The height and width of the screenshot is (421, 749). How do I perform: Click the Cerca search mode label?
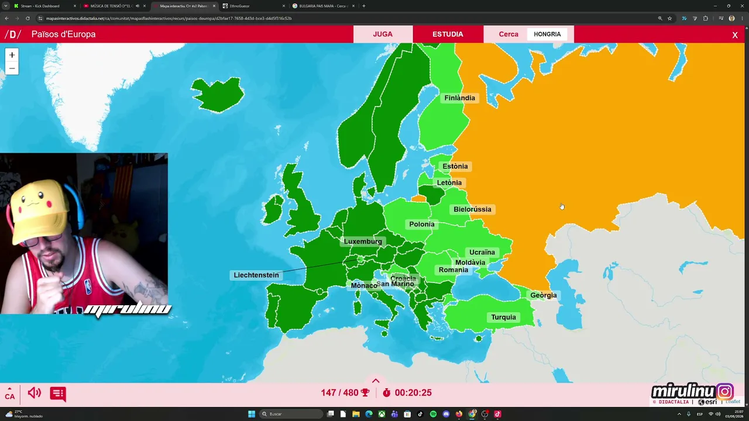pos(509,34)
